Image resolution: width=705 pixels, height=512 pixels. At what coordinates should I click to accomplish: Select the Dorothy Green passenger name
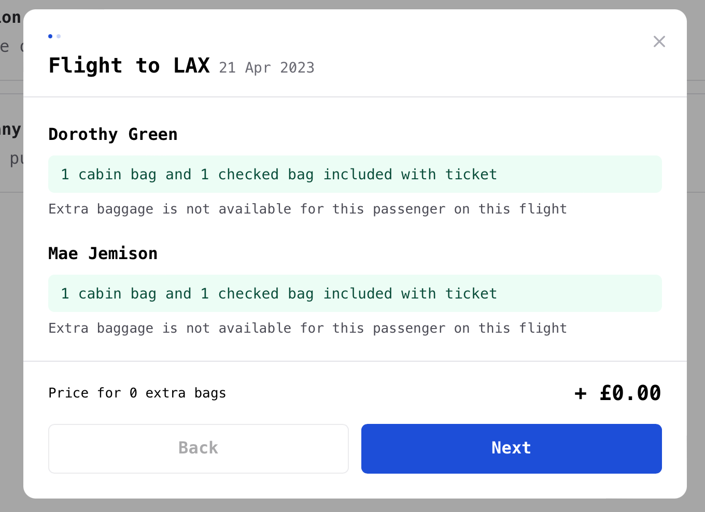(112, 134)
